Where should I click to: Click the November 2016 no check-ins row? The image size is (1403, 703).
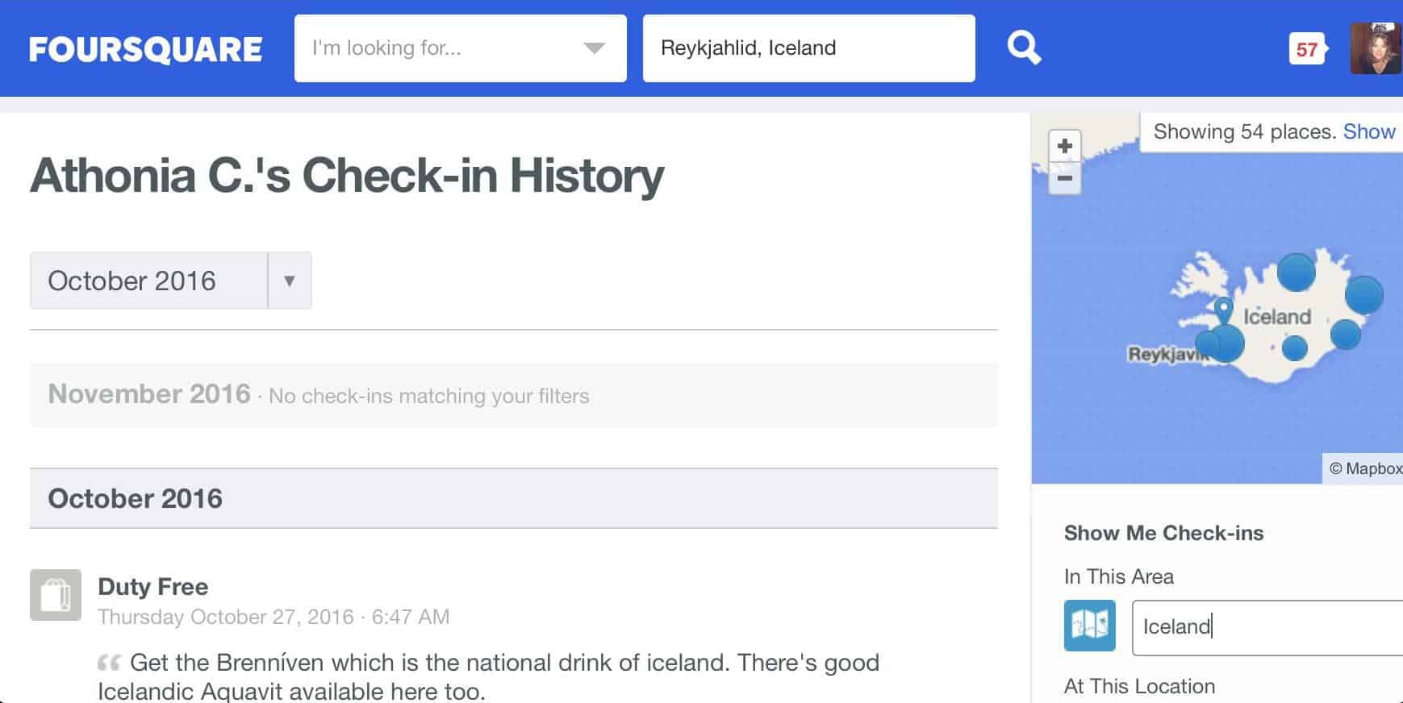[x=514, y=395]
